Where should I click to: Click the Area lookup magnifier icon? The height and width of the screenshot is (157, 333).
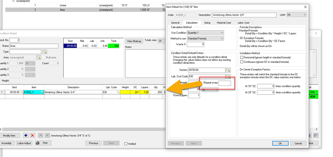tap(39, 57)
